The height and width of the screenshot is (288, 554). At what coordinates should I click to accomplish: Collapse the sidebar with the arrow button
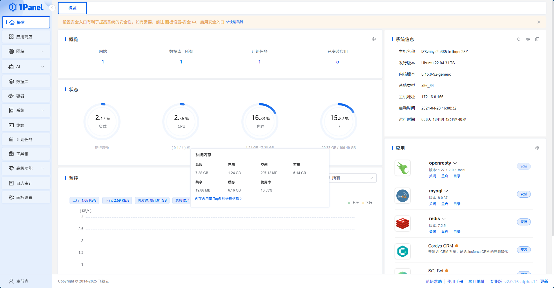tap(52, 8)
